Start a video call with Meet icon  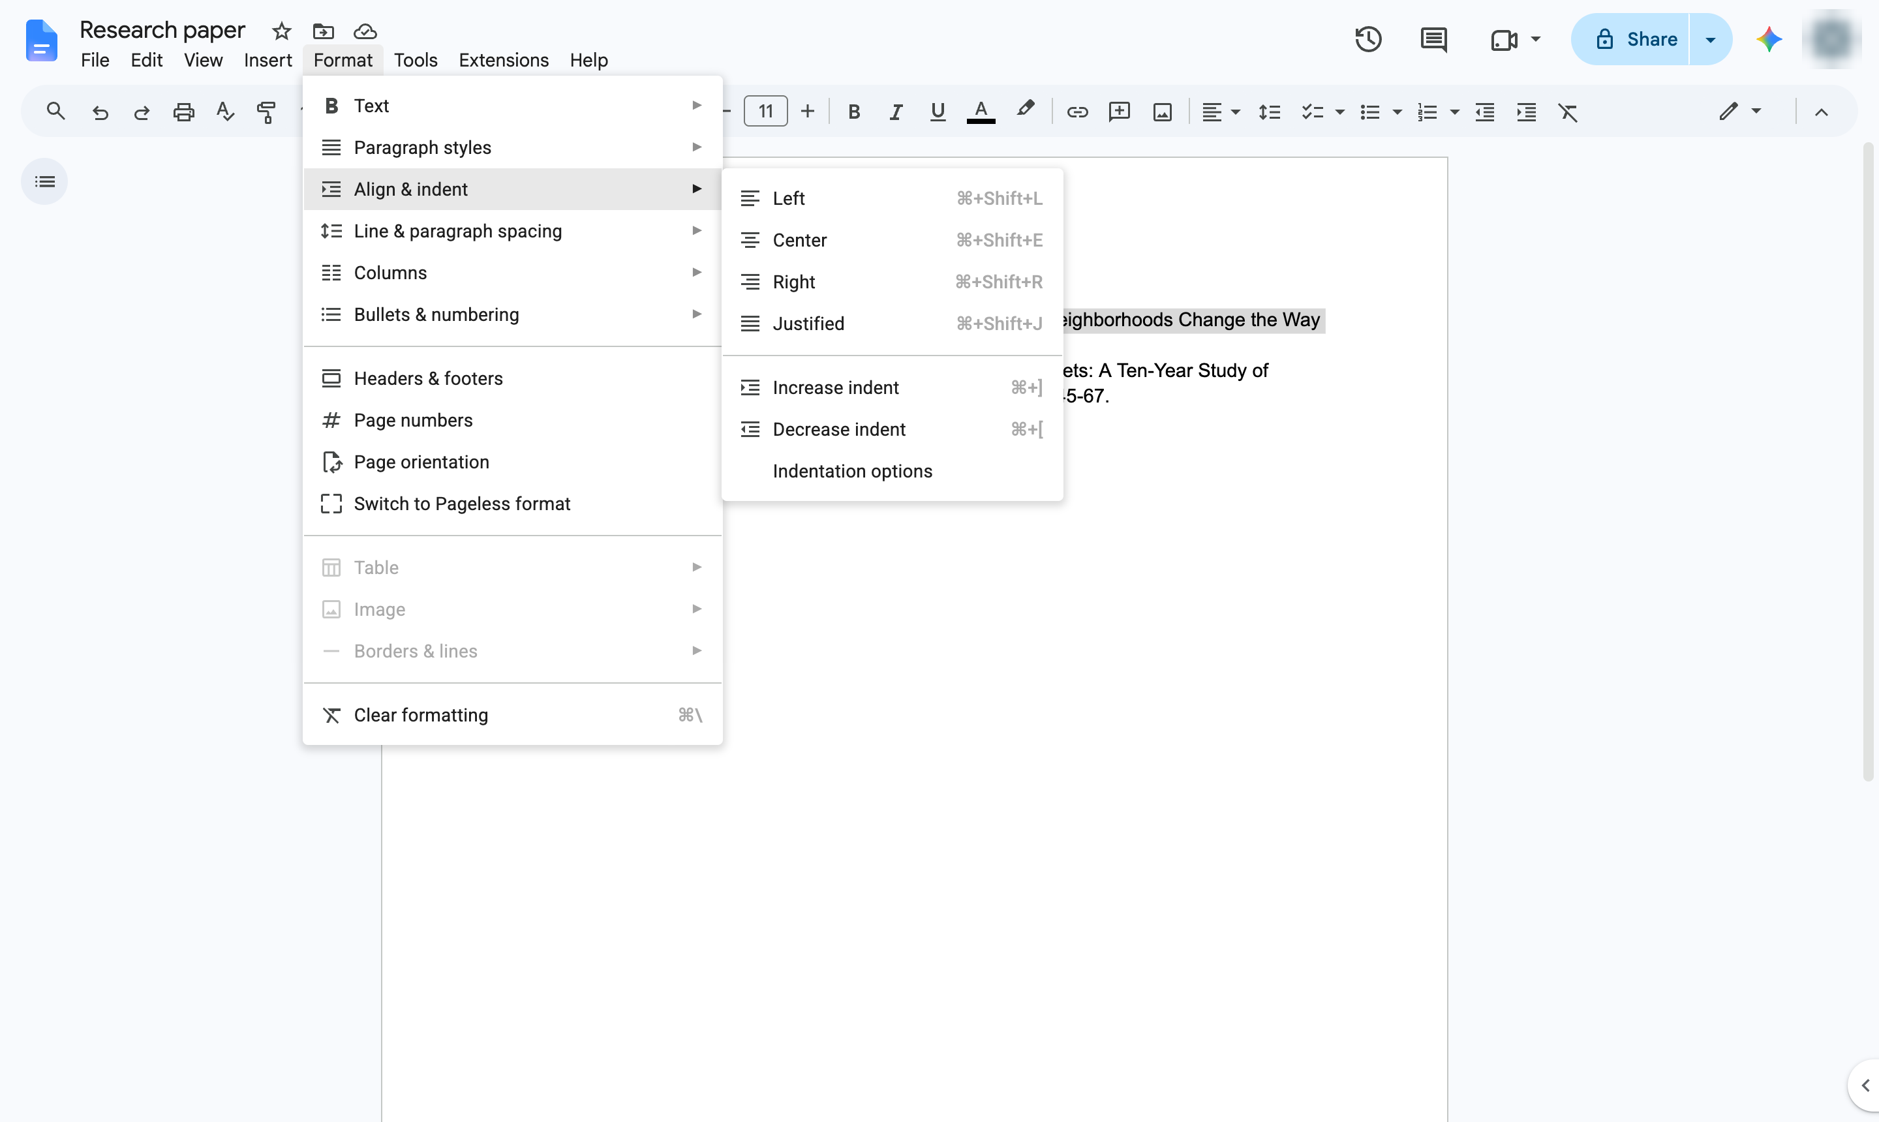click(x=1503, y=39)
